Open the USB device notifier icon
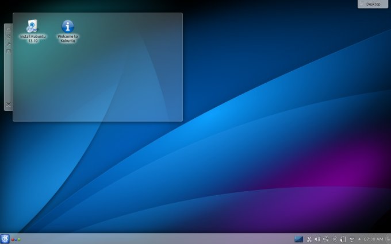The image size is (391, 244). [326, 239]
